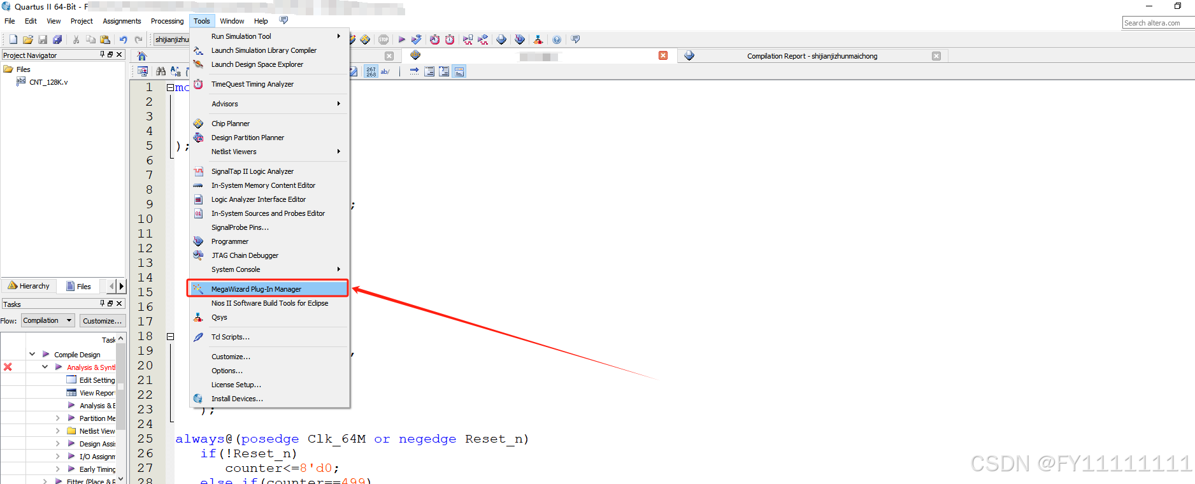Click the New file toolbar icon
Image resolution: width=1195 pixels, height=484 pixels.
point(13,39)
